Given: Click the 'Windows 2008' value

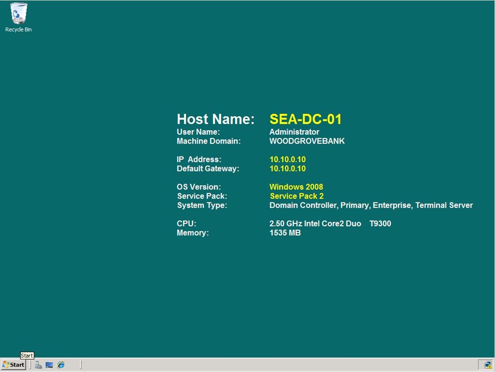Looking at the screenshot, I should pyautogui.click(x=296, y=187).
